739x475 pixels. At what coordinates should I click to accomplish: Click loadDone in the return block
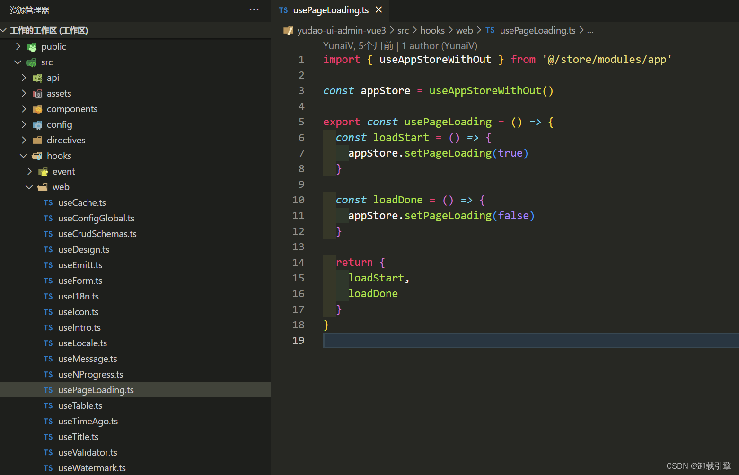click(373, 294)
